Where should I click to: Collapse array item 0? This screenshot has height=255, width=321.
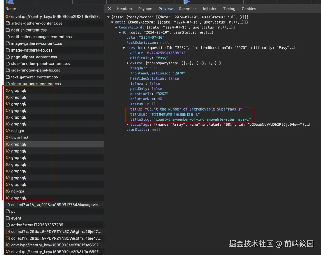coord(120,32)
